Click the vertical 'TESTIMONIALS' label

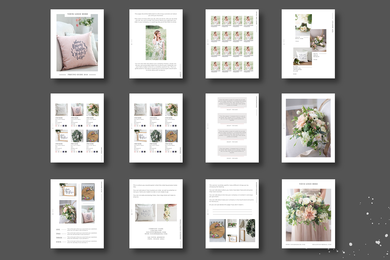coord(256,102)
